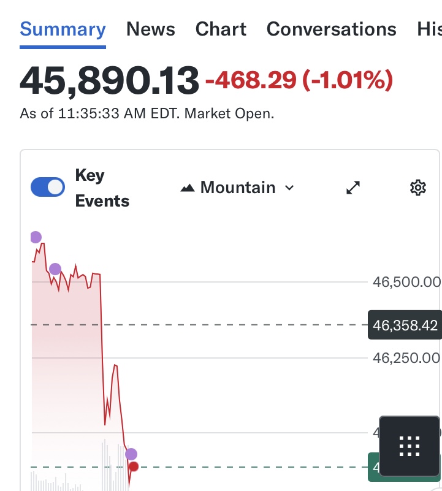442x491 pixels.
Task: Select the lowest purple key event marker
Action: click(131, 454)
